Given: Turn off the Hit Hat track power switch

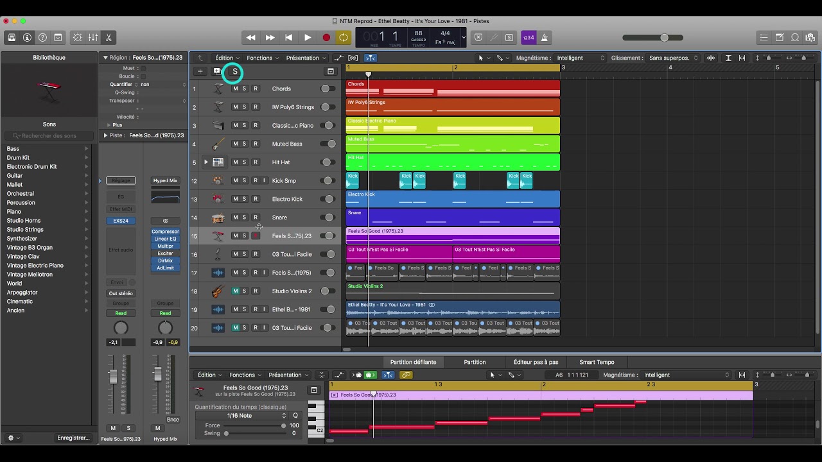Looking at the screenshot, I should (x=328, y=162).
